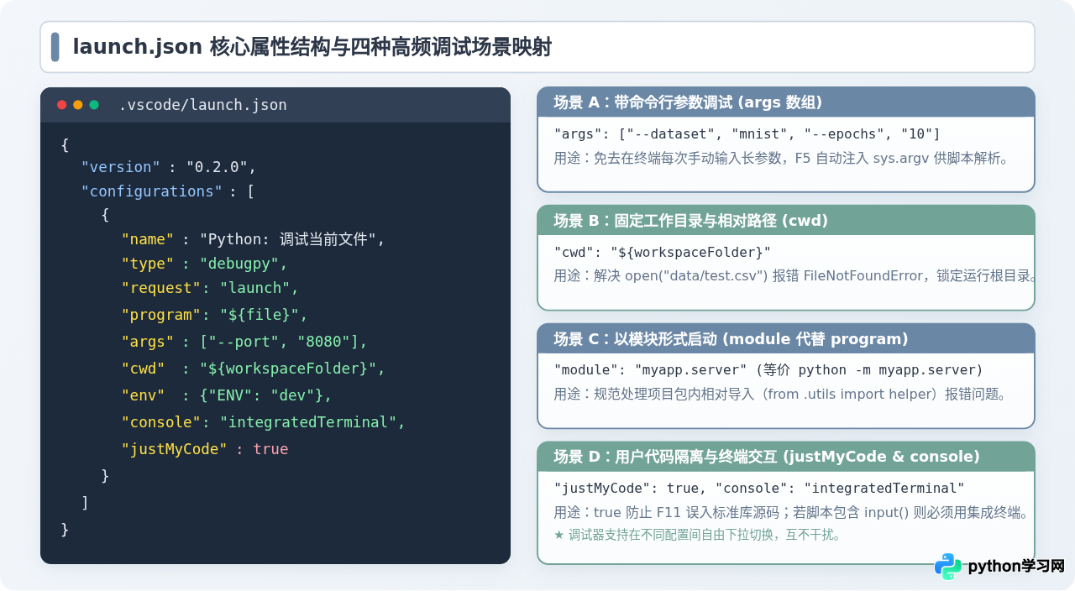The width and height of the screenshot is (1075, 591).
Task: Click the "cwd": "${workspaceFolder}" example line
Action: 662,252
